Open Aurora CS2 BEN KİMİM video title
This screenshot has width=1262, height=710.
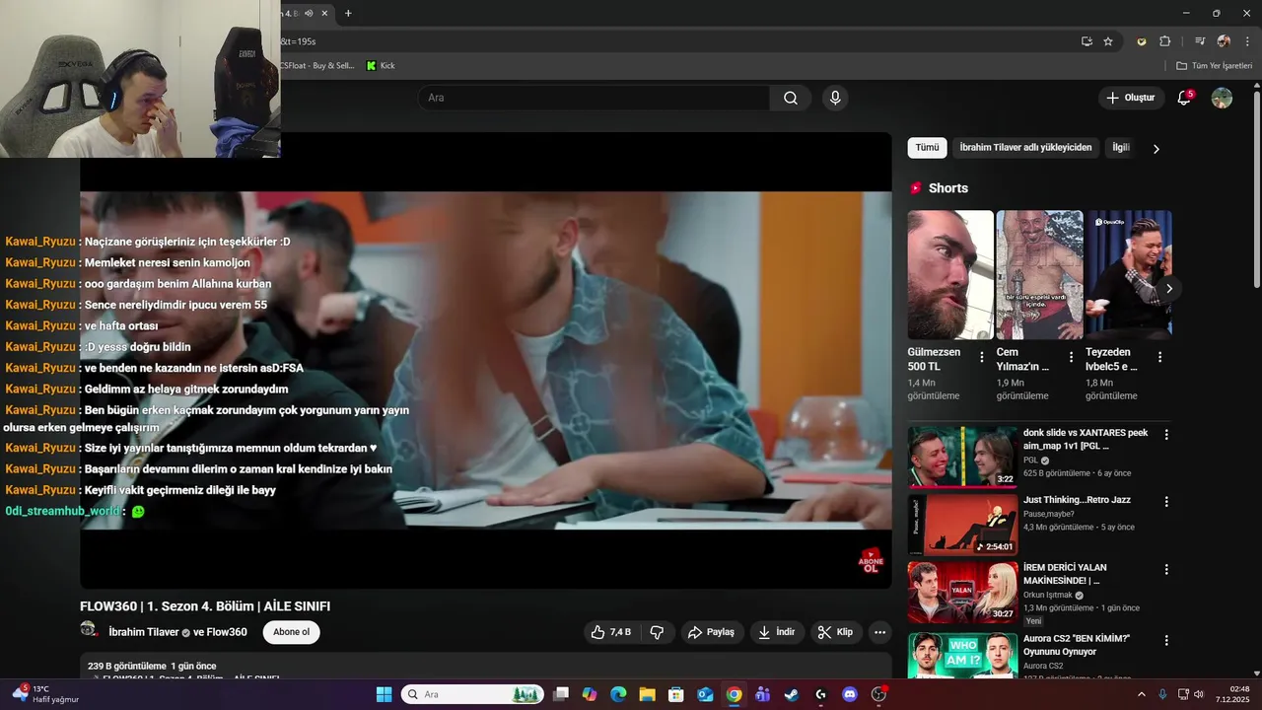pos(1077,645)
